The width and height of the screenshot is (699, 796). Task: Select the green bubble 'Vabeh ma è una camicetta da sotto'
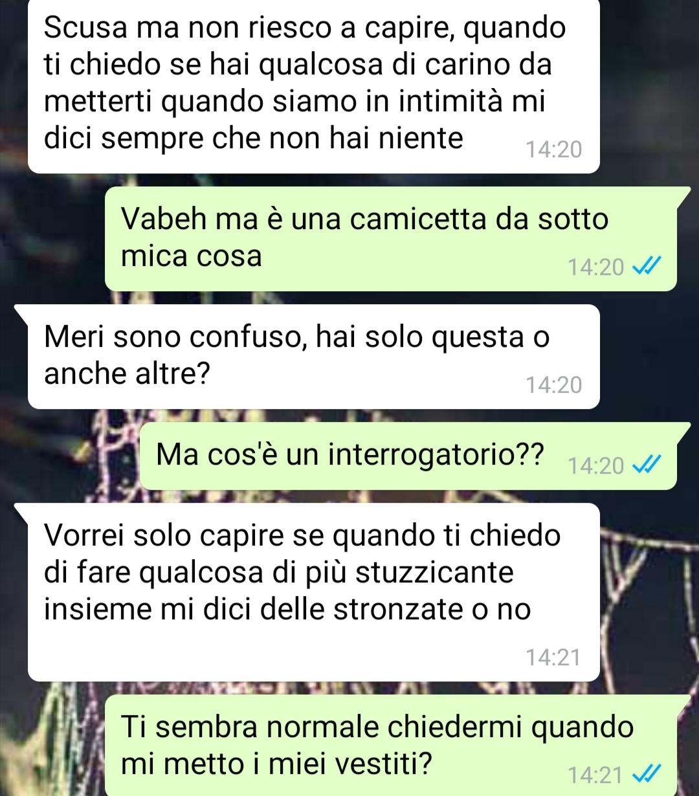[x=391, y=238]
